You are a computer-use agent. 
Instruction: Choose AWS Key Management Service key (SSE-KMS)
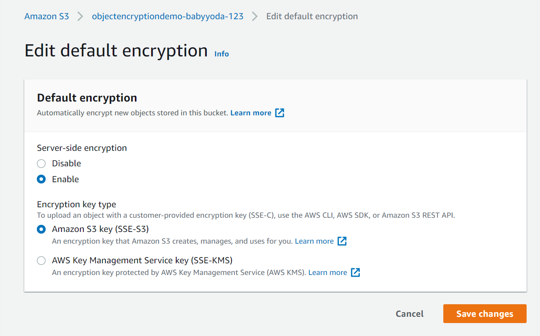[41, 261]
